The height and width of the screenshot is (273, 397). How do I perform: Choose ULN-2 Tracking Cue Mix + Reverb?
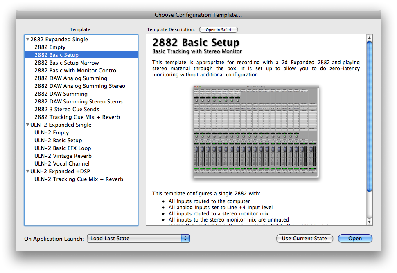pyautogui.click(x=81, y=179)
